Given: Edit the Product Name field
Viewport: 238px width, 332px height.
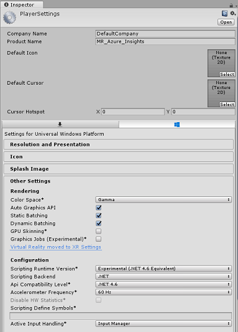Looking at the screenshot, I should (165, 42).
